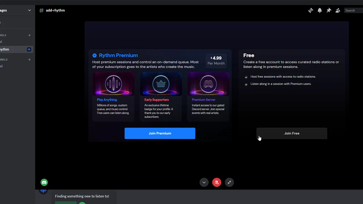The width and height of the screenshot is (363, 204).
Task: Click the Search input field
Action: click(353, 10)
